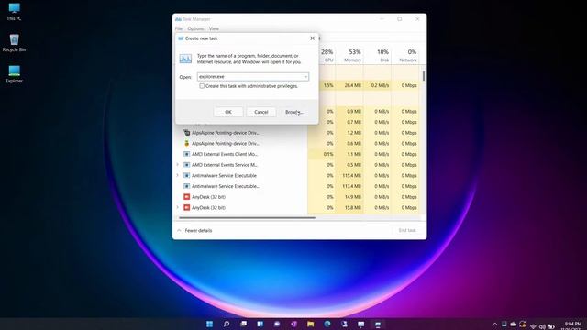The image size is (587, 330).
Task: Click the AMD External Events Service M... icon
Action: pyautogui.click(x=186, y=165)
